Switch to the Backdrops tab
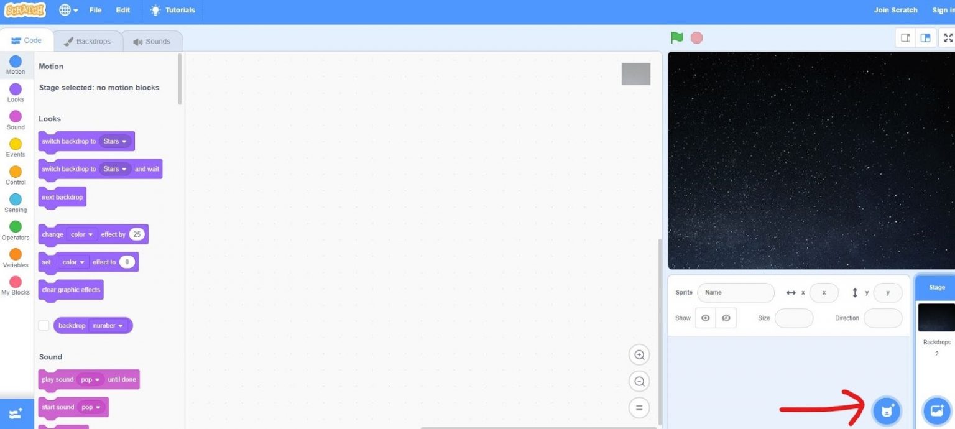The image size is (955, 429). (88, 41)
